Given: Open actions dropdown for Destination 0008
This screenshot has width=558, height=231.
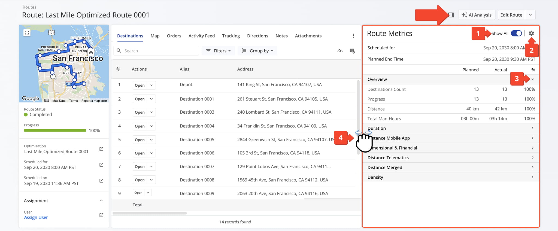Looking at the screenshot, I should tap(151, 180).
